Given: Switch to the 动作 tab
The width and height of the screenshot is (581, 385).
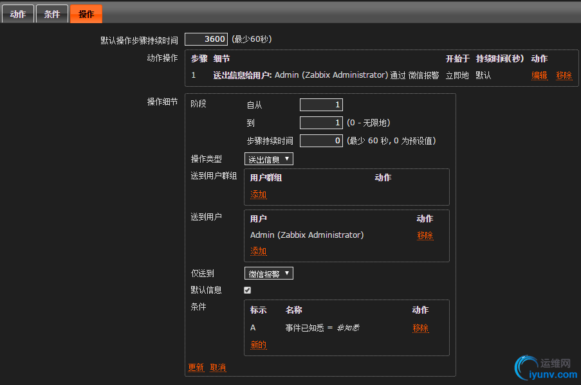Looking at the screenshot, I should pos(18,14).
